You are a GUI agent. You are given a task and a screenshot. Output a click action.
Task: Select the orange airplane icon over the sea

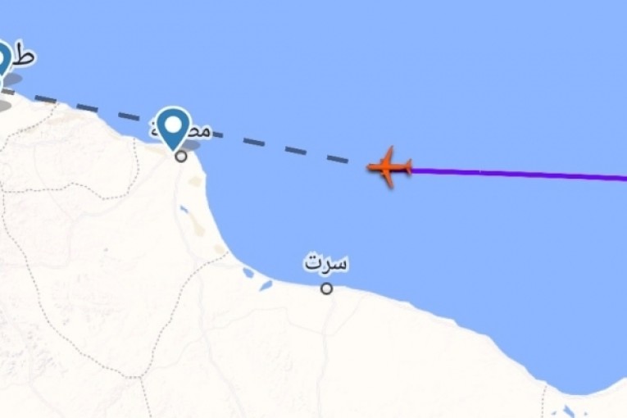tap(389, 167)
